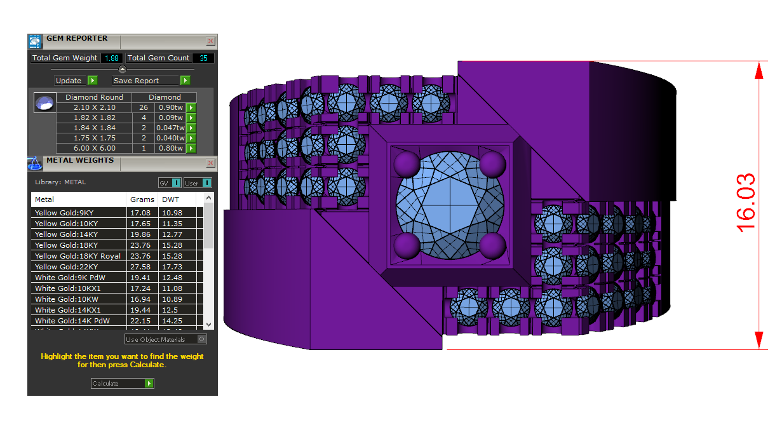Click the Gem Reporter panel icon
This screenshot has height=439, width=775.
pos(35,41)
